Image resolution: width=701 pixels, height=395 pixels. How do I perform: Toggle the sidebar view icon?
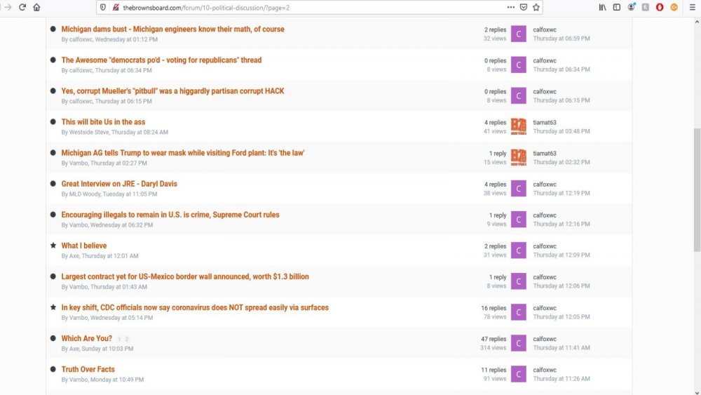click(616, 7)
